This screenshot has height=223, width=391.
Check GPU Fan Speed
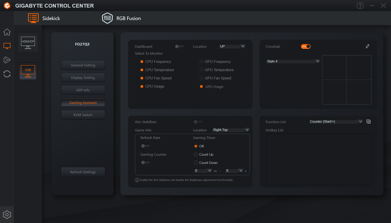tap(201, 78)
